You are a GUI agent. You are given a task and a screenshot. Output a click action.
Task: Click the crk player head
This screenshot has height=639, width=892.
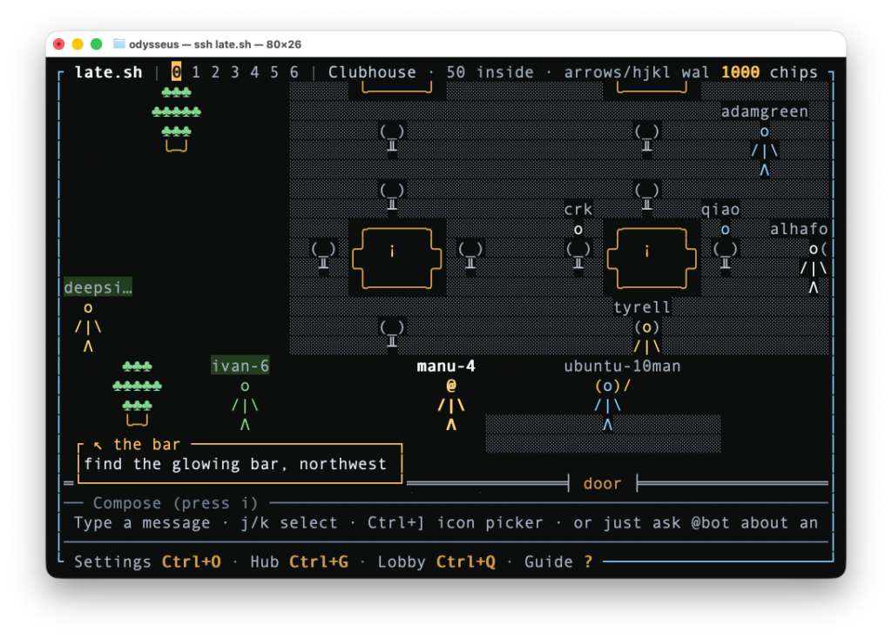[578, 230]
